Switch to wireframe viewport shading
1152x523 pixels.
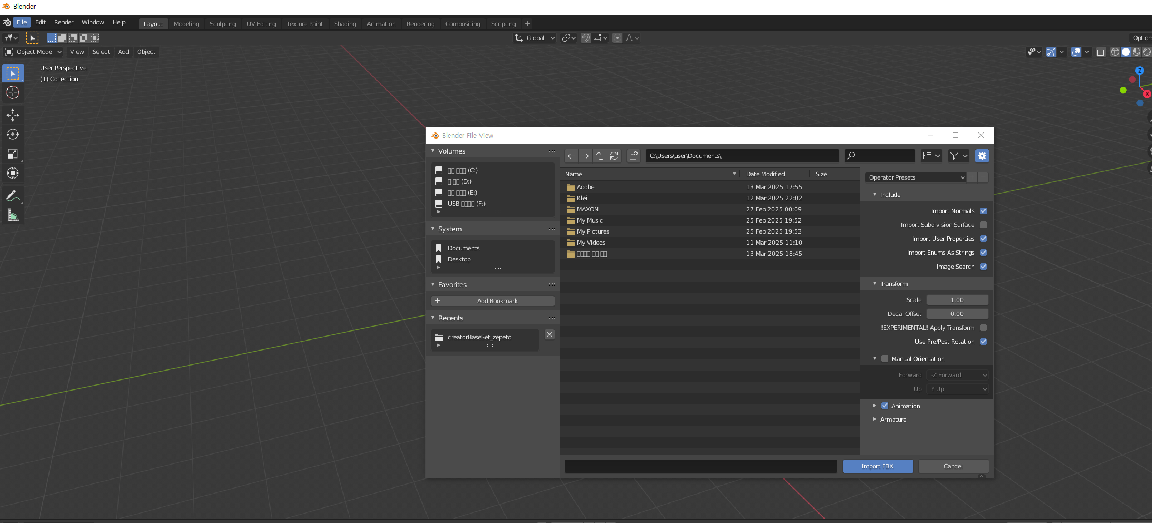[x=1115, y=52]
